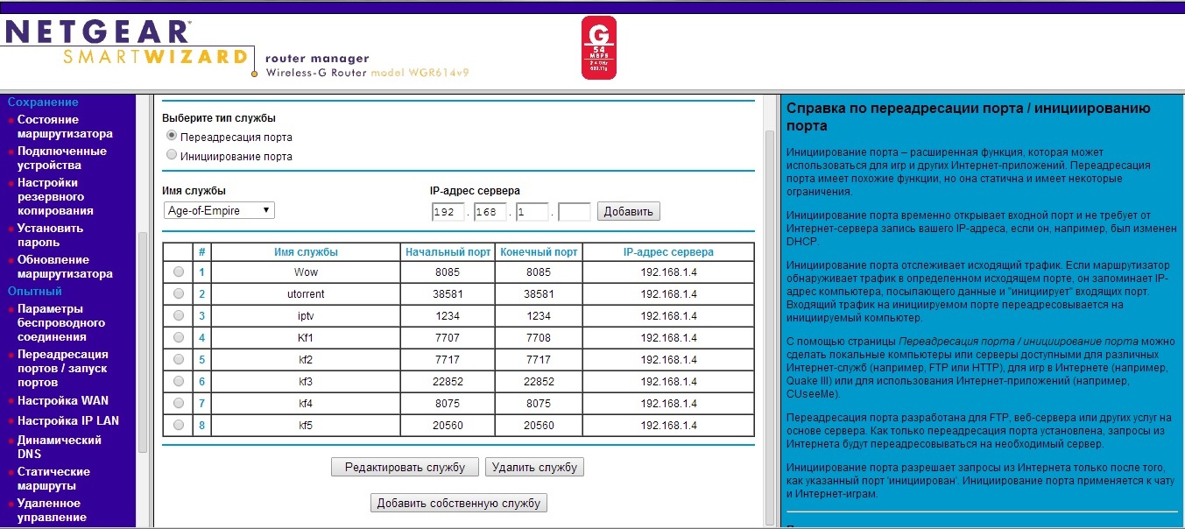Open Удаленное управление in the sidebar
Viewport: 1185px width, 529px height.
(x=52, y=510)
